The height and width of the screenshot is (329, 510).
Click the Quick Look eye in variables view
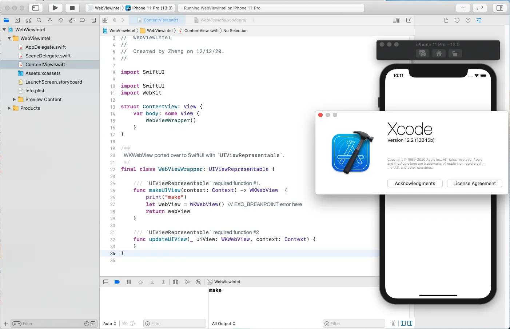pyautogui.click(x=124, y=324)
